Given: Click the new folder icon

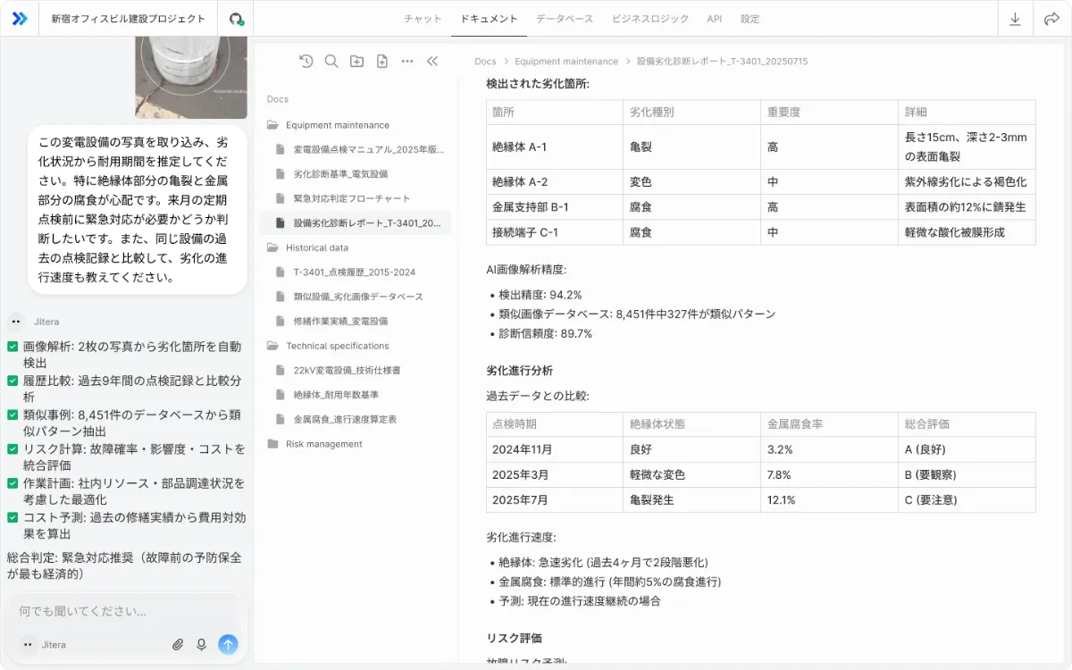Looking at the screenshot, I should click(x=356, y=62).
